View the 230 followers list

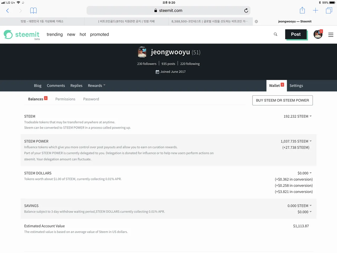click(147, 64)
